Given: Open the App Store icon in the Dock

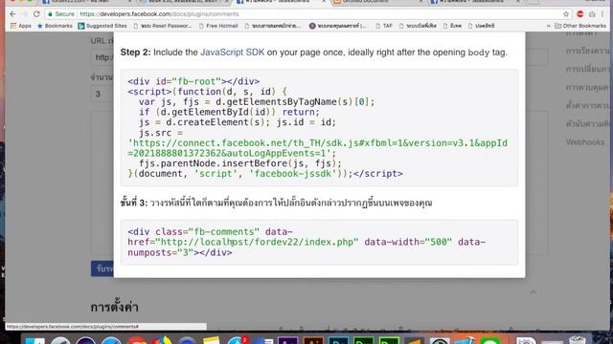Looking at the screenshot, I should click(237, 340).
